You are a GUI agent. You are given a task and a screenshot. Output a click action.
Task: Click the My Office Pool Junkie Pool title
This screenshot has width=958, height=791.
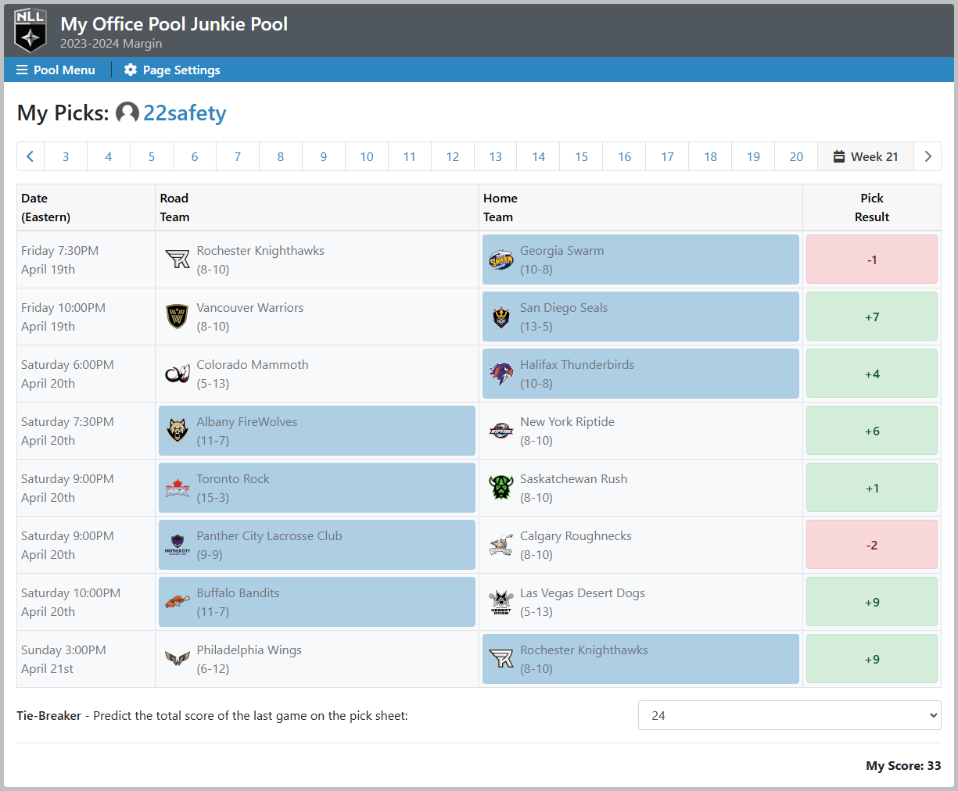pyautogui.click(x=174, y=24)
